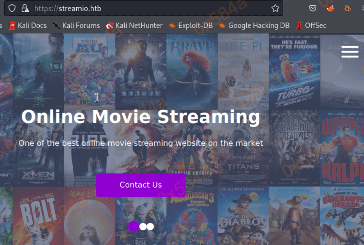Open the Kali NetHunter bookmark
Screen dimensions: 364x245
(134, 25)
